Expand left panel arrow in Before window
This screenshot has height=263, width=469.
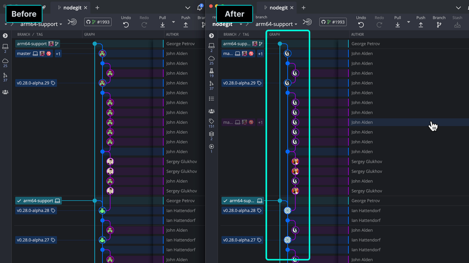click(5, 36)
